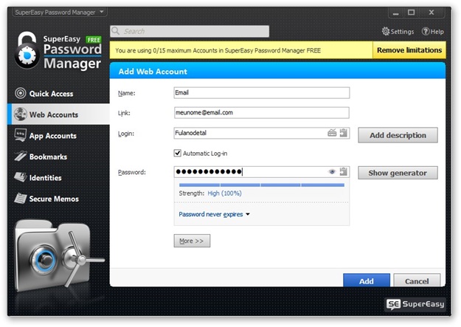This screenshot has width=461, height=327.
Task: Click paste clipboard icon in Password field
Action: (x=344, y=171)
